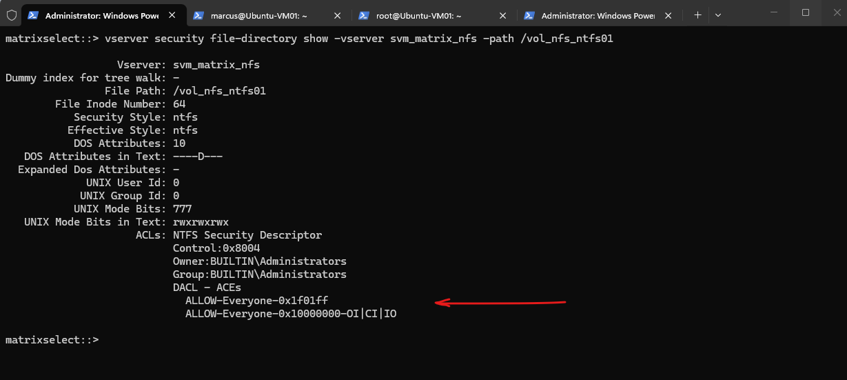Click PowerShell icon on first Administrator tab
Image resolution: width=847 pixels, height=380 pixels.
pyautogui.click(x=33, y=15)
